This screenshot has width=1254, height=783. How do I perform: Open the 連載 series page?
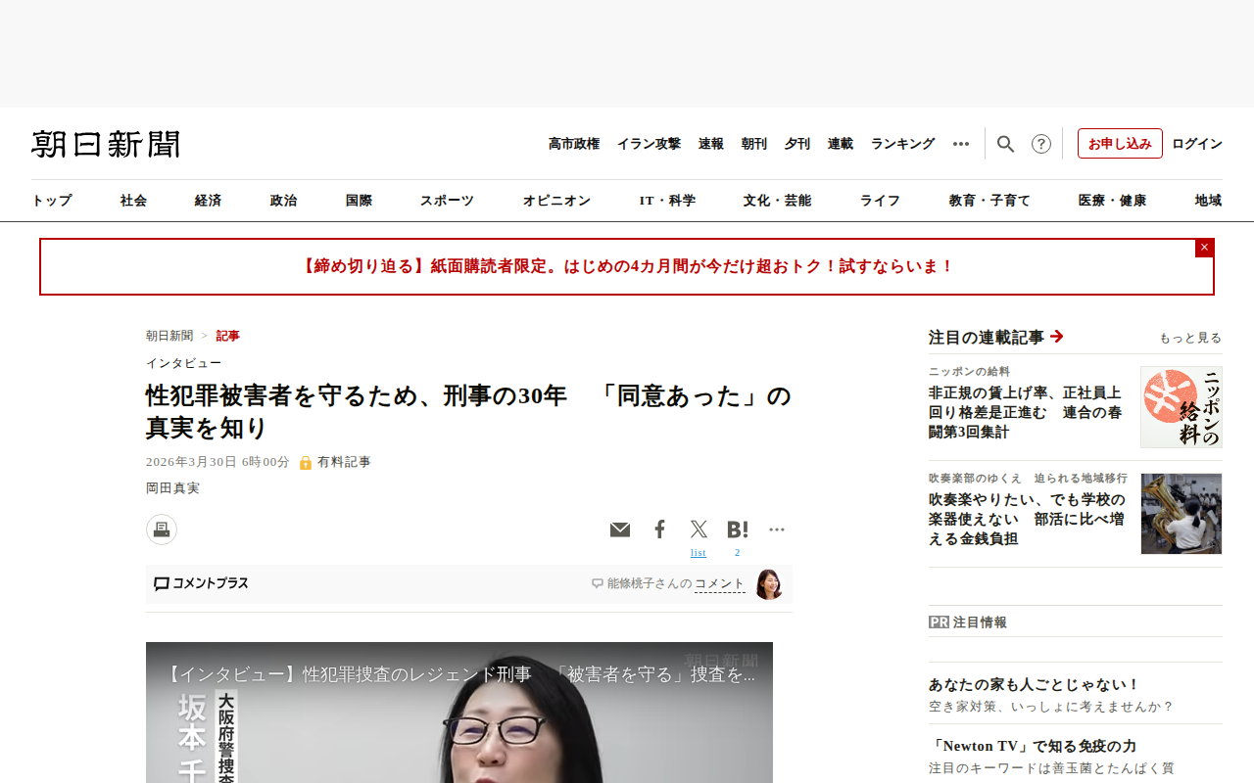pos(841,144)
